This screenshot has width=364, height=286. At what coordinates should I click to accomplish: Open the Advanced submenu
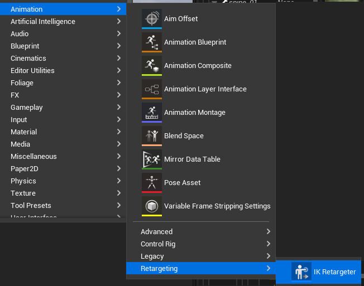click(201, 231)
